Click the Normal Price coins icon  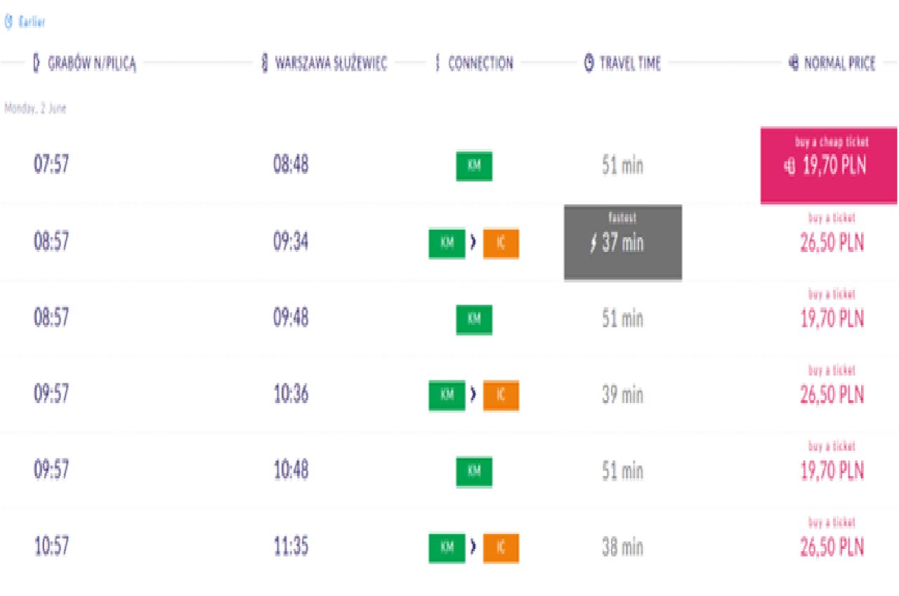click(794, 64)
